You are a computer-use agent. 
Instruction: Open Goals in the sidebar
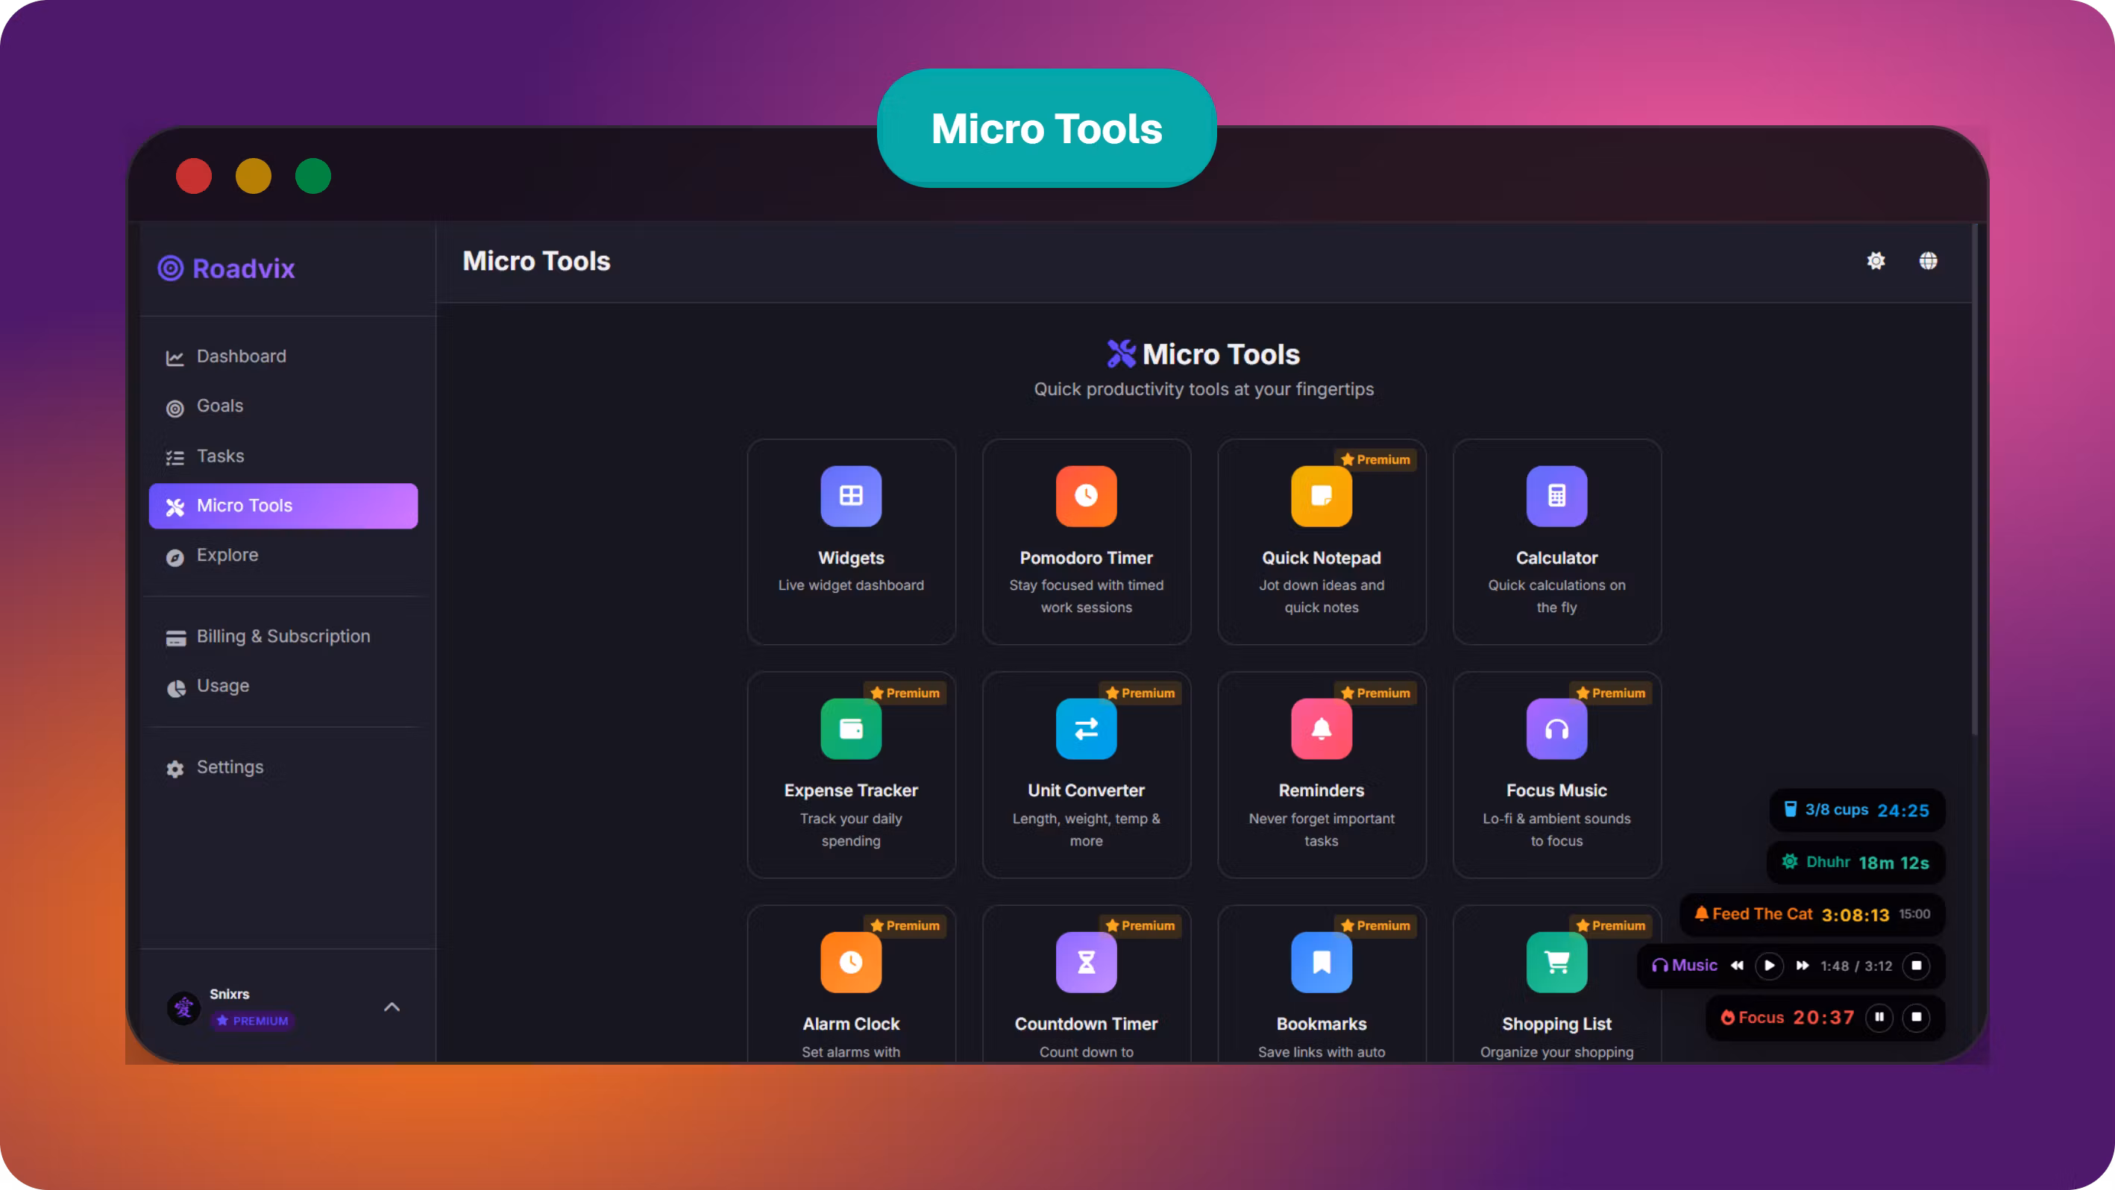coord(283,406)
